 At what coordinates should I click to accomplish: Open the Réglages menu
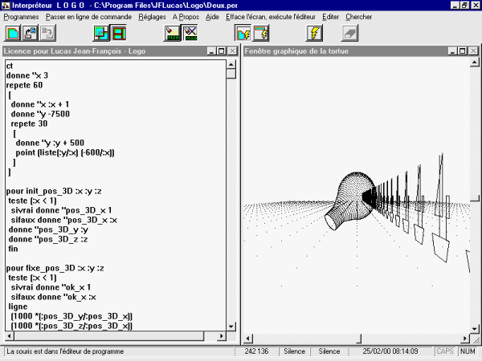[152, 17]
